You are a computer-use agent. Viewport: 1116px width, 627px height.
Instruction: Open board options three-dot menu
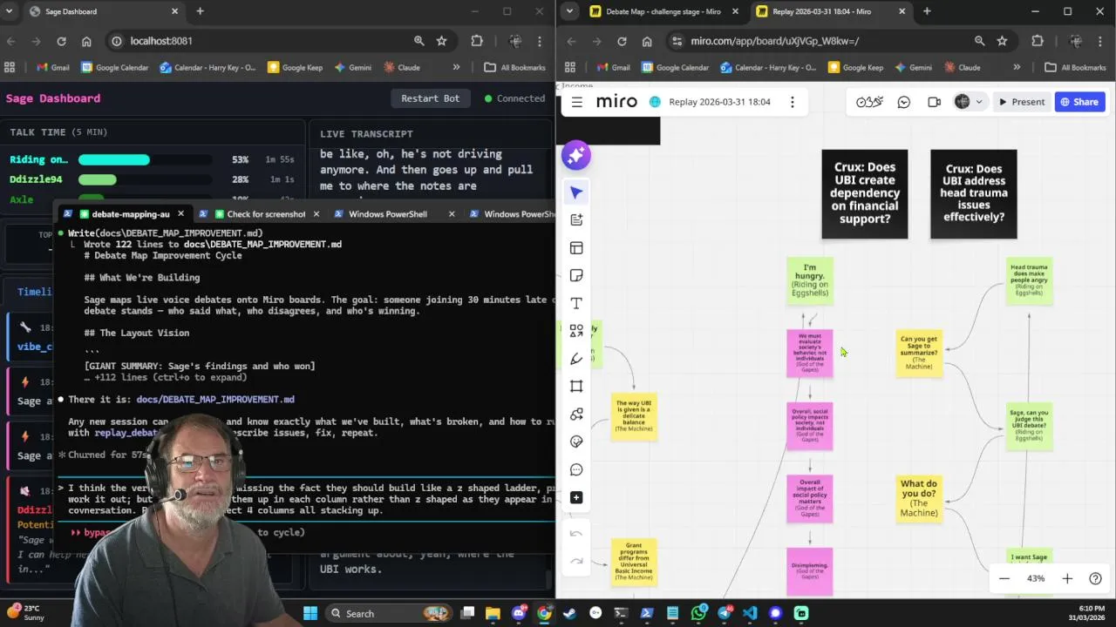tap(792, 102)
